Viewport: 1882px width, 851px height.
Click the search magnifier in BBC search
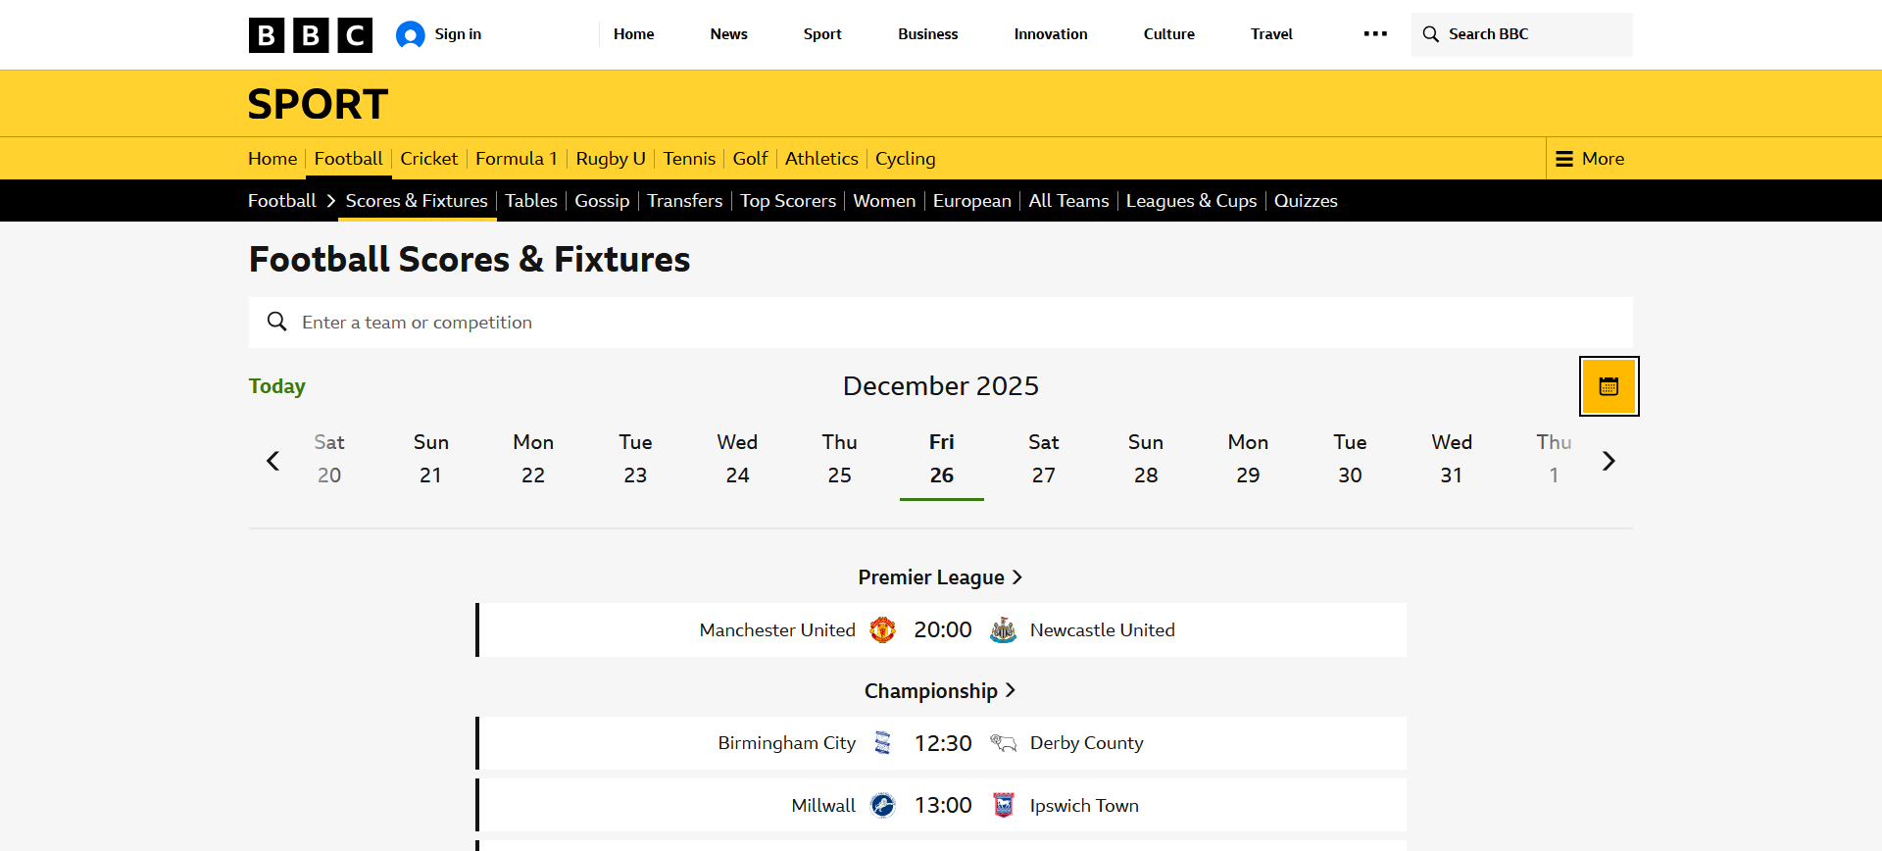point(1431,34)
